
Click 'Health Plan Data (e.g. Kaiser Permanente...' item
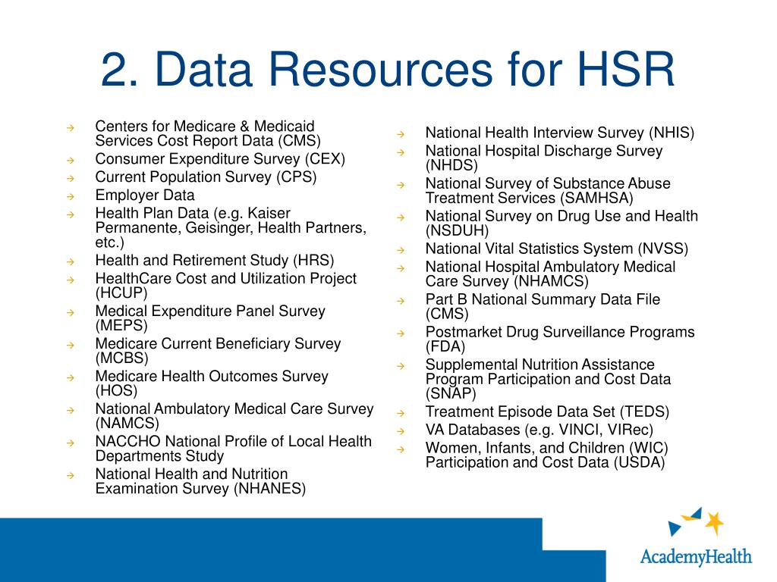231,227
